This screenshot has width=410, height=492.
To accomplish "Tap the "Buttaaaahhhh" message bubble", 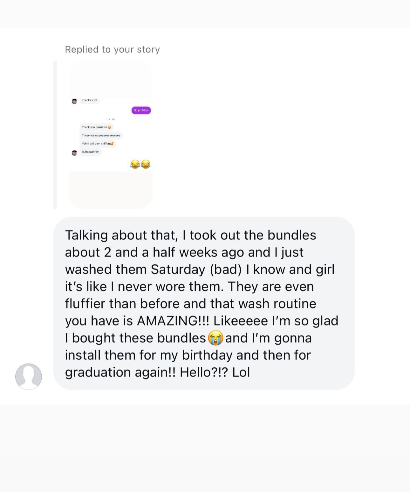I will [91, 152].
